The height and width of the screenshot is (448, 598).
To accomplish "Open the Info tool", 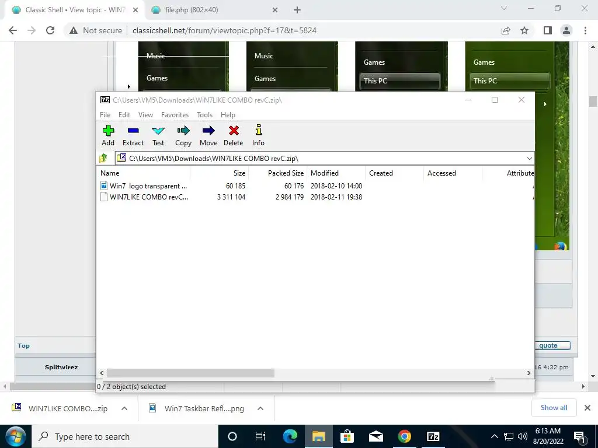I will (x=259, y=130).
